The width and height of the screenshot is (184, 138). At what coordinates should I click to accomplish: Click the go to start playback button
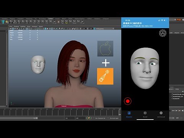(x=173, y=110)
